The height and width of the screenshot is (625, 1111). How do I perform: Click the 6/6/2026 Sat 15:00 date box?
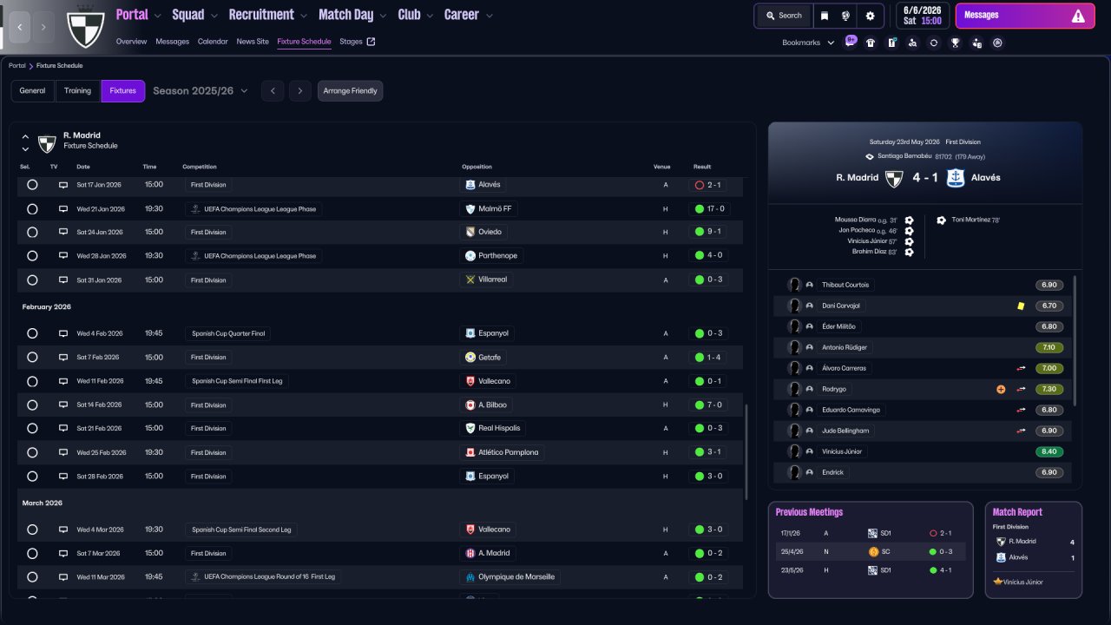coord(924,16)
